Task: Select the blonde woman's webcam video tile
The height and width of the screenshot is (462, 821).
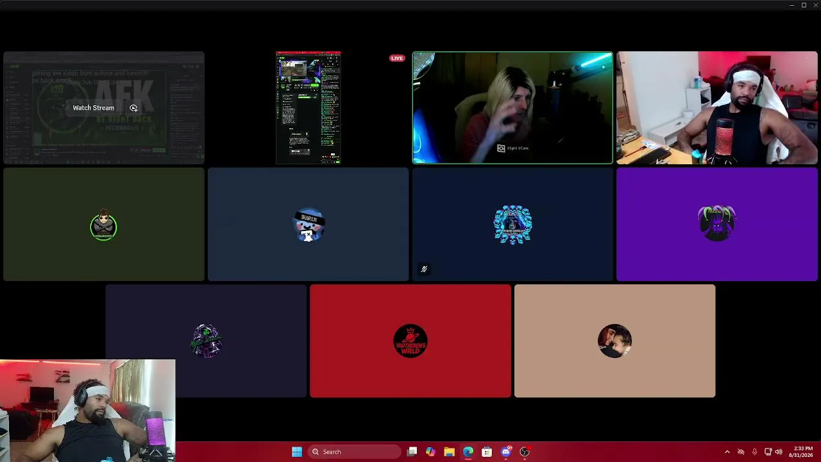Action: point(512,108)
